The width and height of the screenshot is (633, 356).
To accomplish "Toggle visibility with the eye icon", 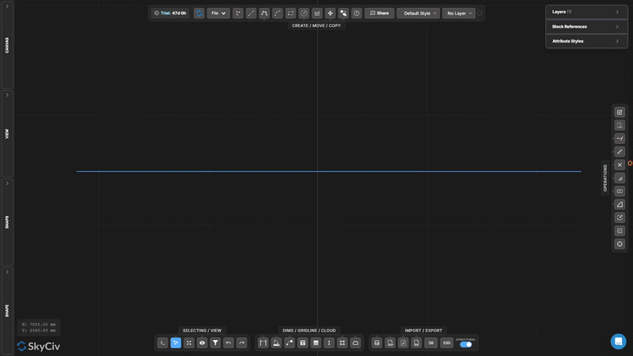I will tap(203, 343).
